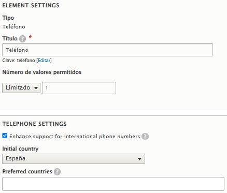Expand the Initial country dropdown showing España
Image resolution: width=227 pixels, height=193 pixels.
pyautogui.click(x=74, y=159)
